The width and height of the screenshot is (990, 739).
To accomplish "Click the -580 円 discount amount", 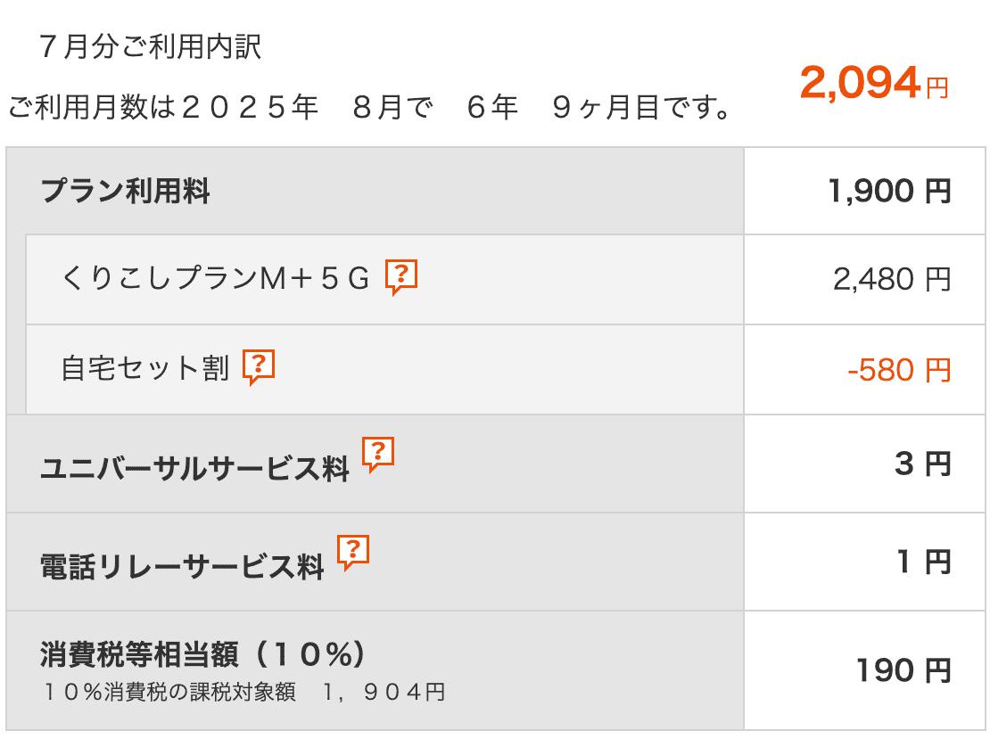I will 899,370.
